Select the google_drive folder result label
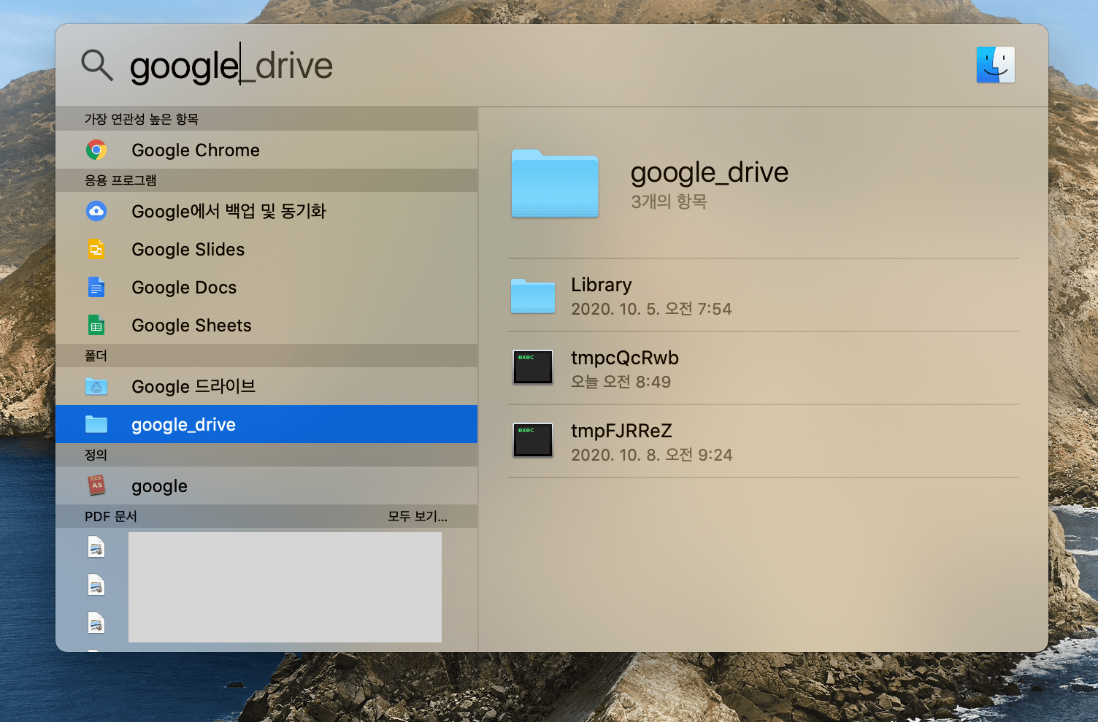Viewport: 1098px width, 722px height. (183, 424)
